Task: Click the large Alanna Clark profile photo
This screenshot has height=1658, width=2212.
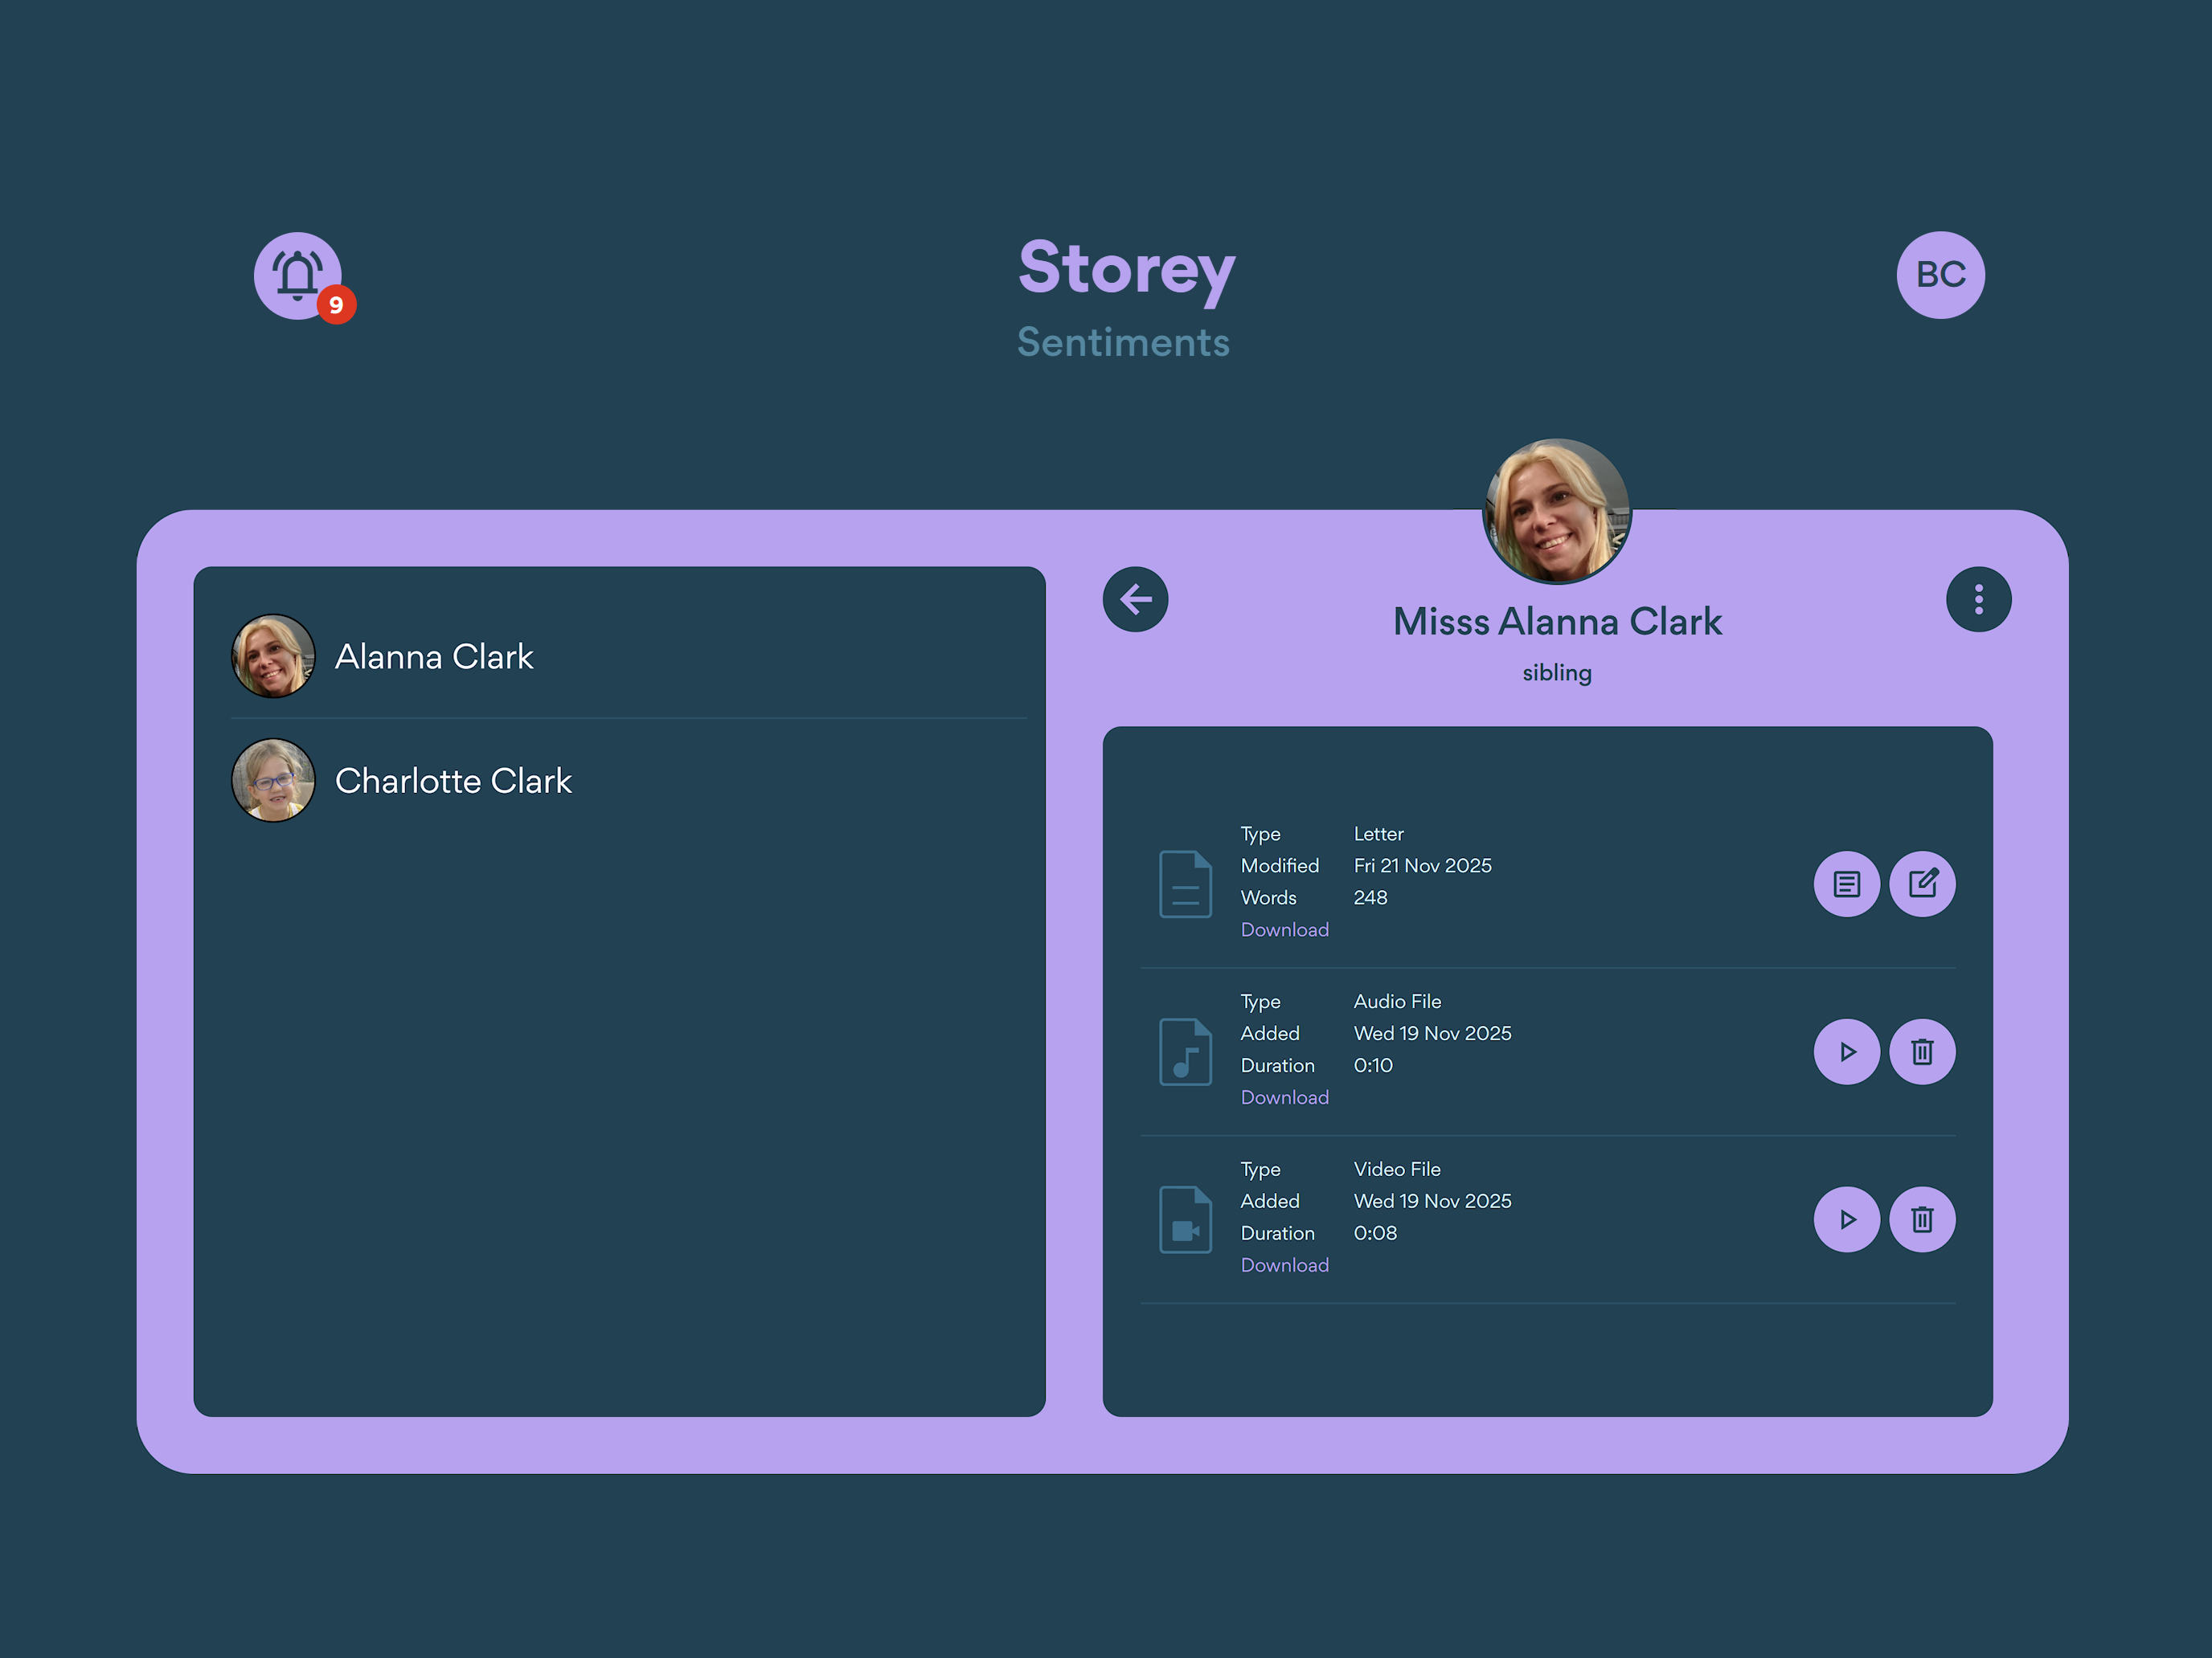Action: pyautogui.click(x=1556, y=511)
